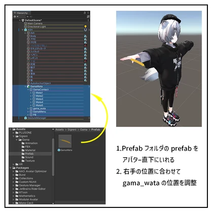Collapse the Gama folder
This screenshot has width=212, height=212.
16,139
